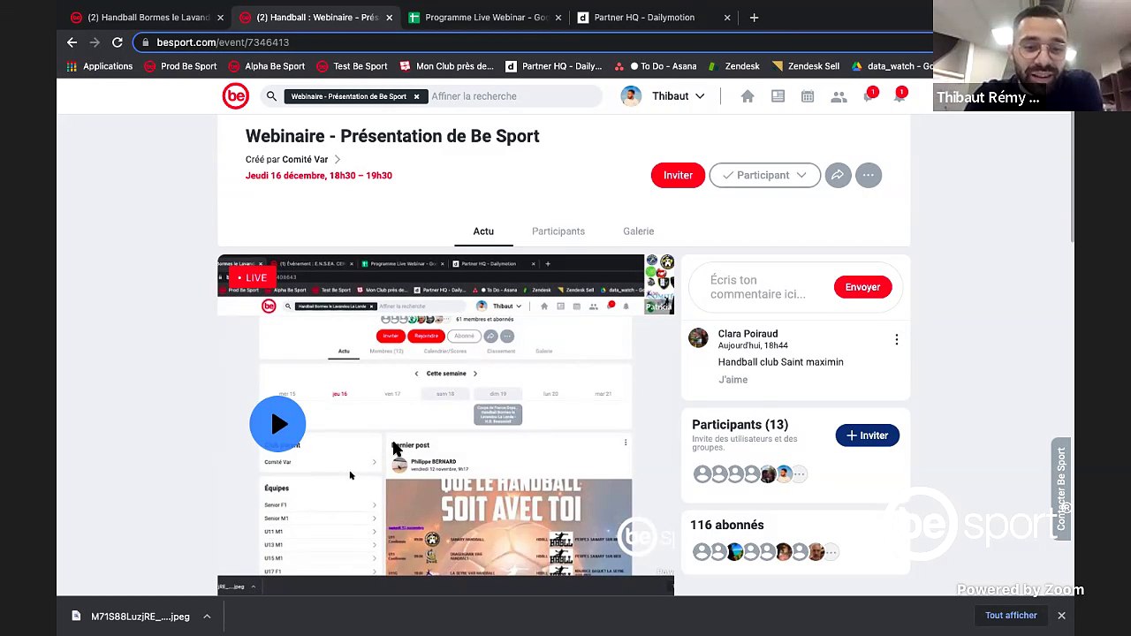Open the news feed icon
Screen dimensions: 1131x636
(x=778, y=96)
